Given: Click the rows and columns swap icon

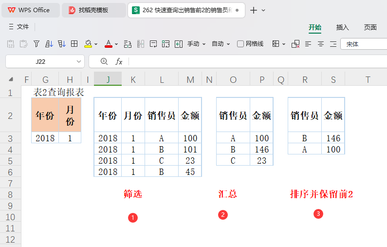Looking at the screenshot, I should (128, 44).
